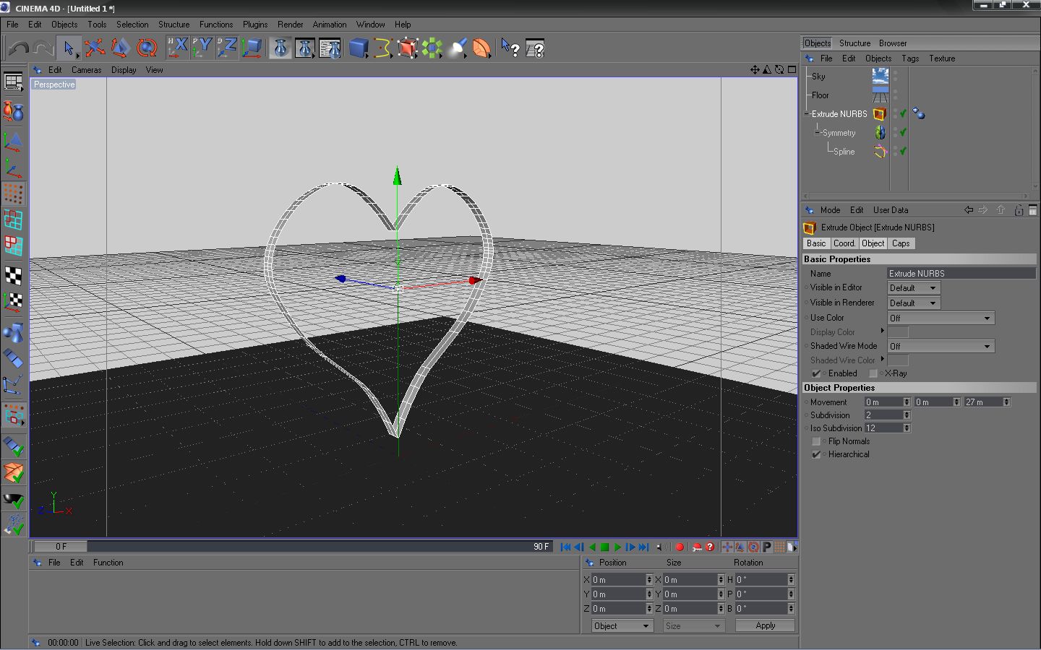Viewport: 1041px width, 650px height.
Task: Open the viewport Cameras menu
Action: point(86,70)
